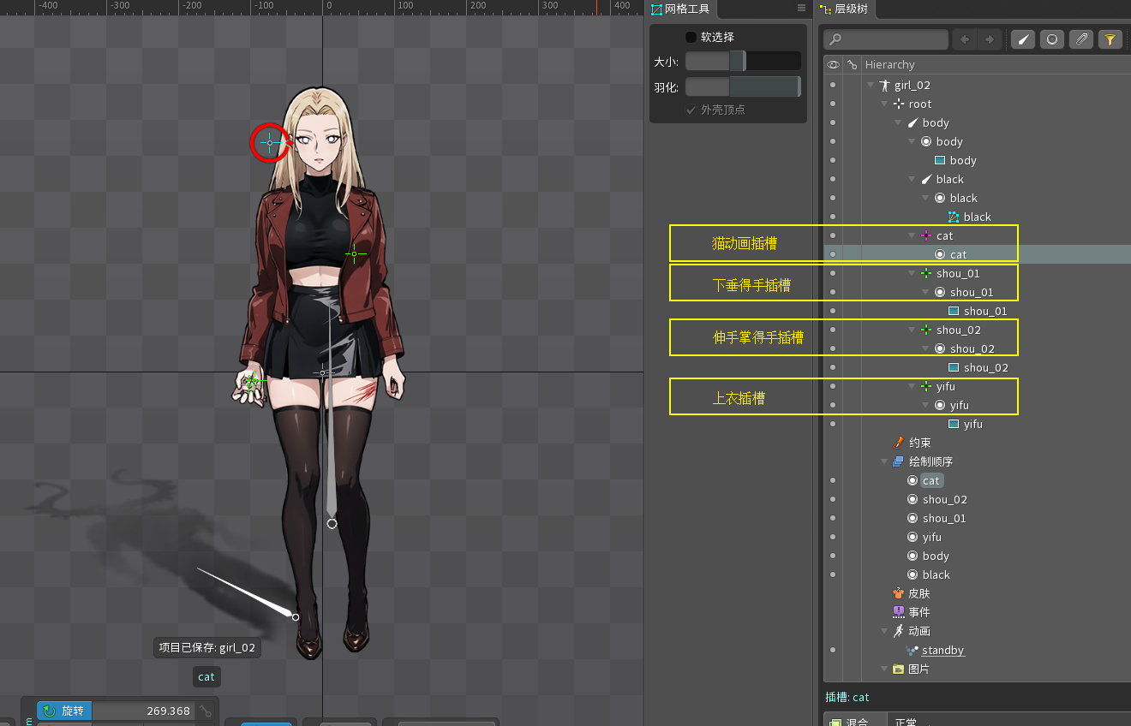Click the hierarchy search input field
Viewport: 1131px width, 726px height.
coord(887,39)
